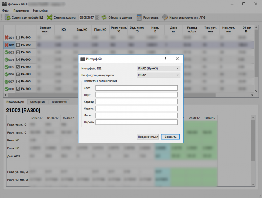262x198 pixels.
Task: Click the upper table's scroll right arrow
Action: pyautogui.click(x=252, y=95)
